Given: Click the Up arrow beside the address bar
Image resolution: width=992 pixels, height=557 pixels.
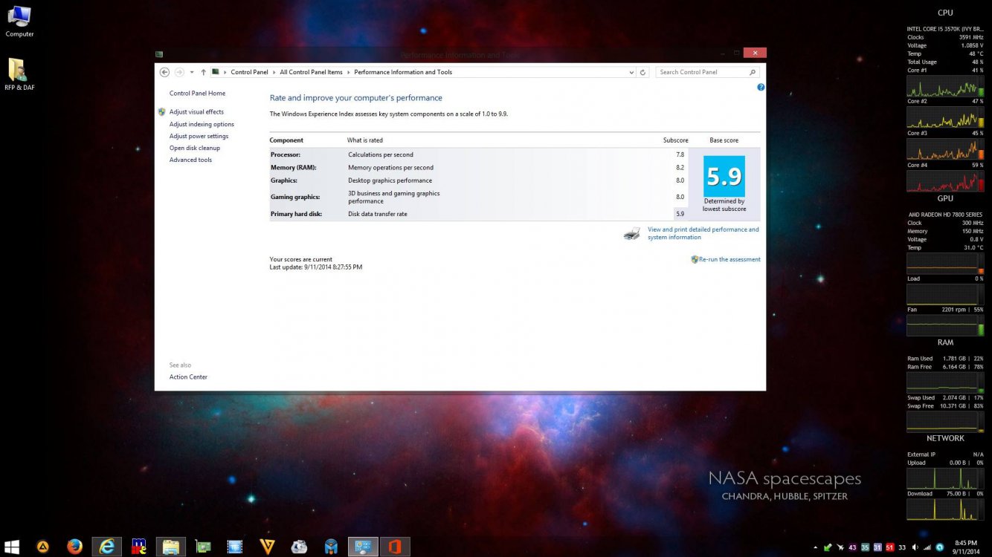Looking at the screenshot, I should [x=203, y=72].
